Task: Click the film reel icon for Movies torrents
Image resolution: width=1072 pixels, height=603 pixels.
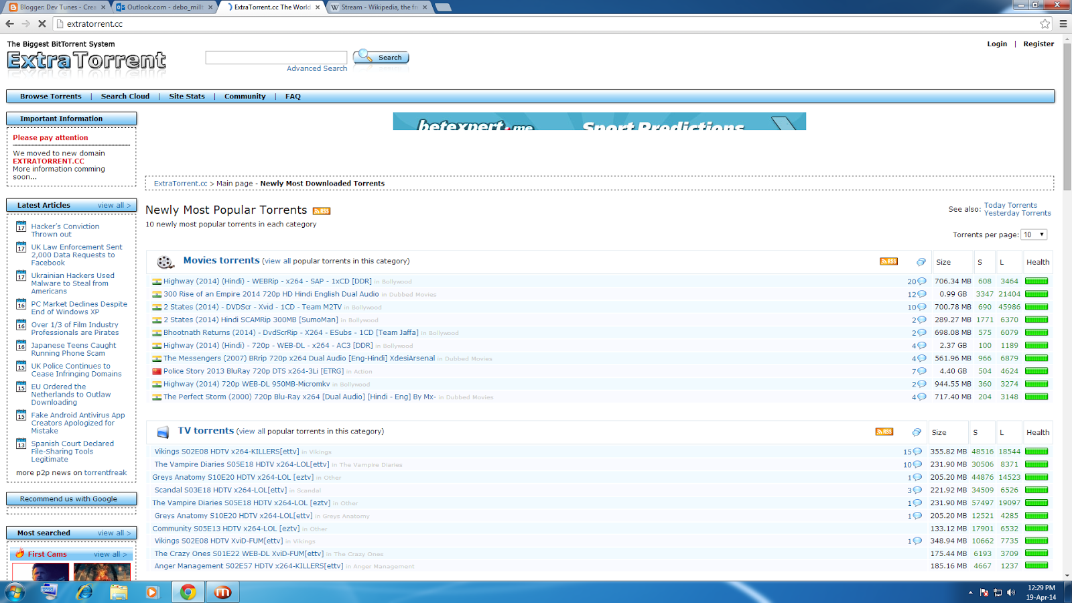Action: tap(165, 262)
